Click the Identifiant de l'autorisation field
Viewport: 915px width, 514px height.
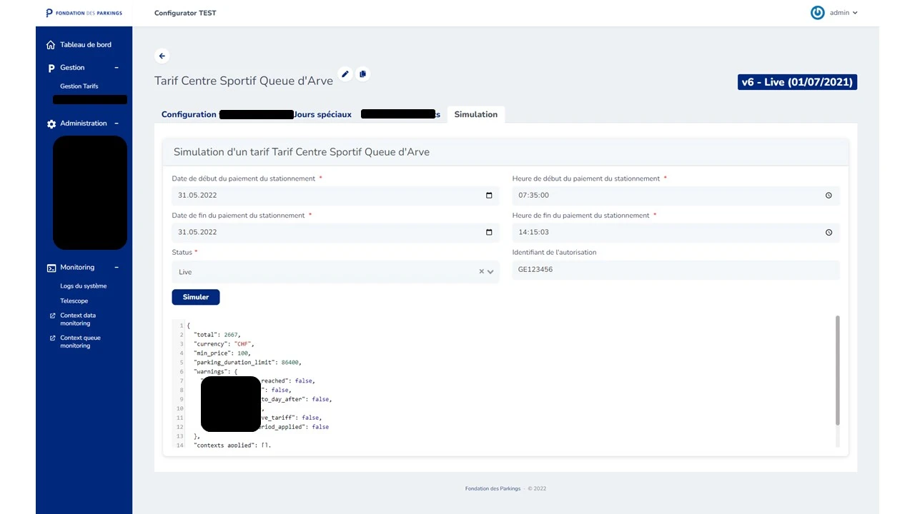click(675, 270)
